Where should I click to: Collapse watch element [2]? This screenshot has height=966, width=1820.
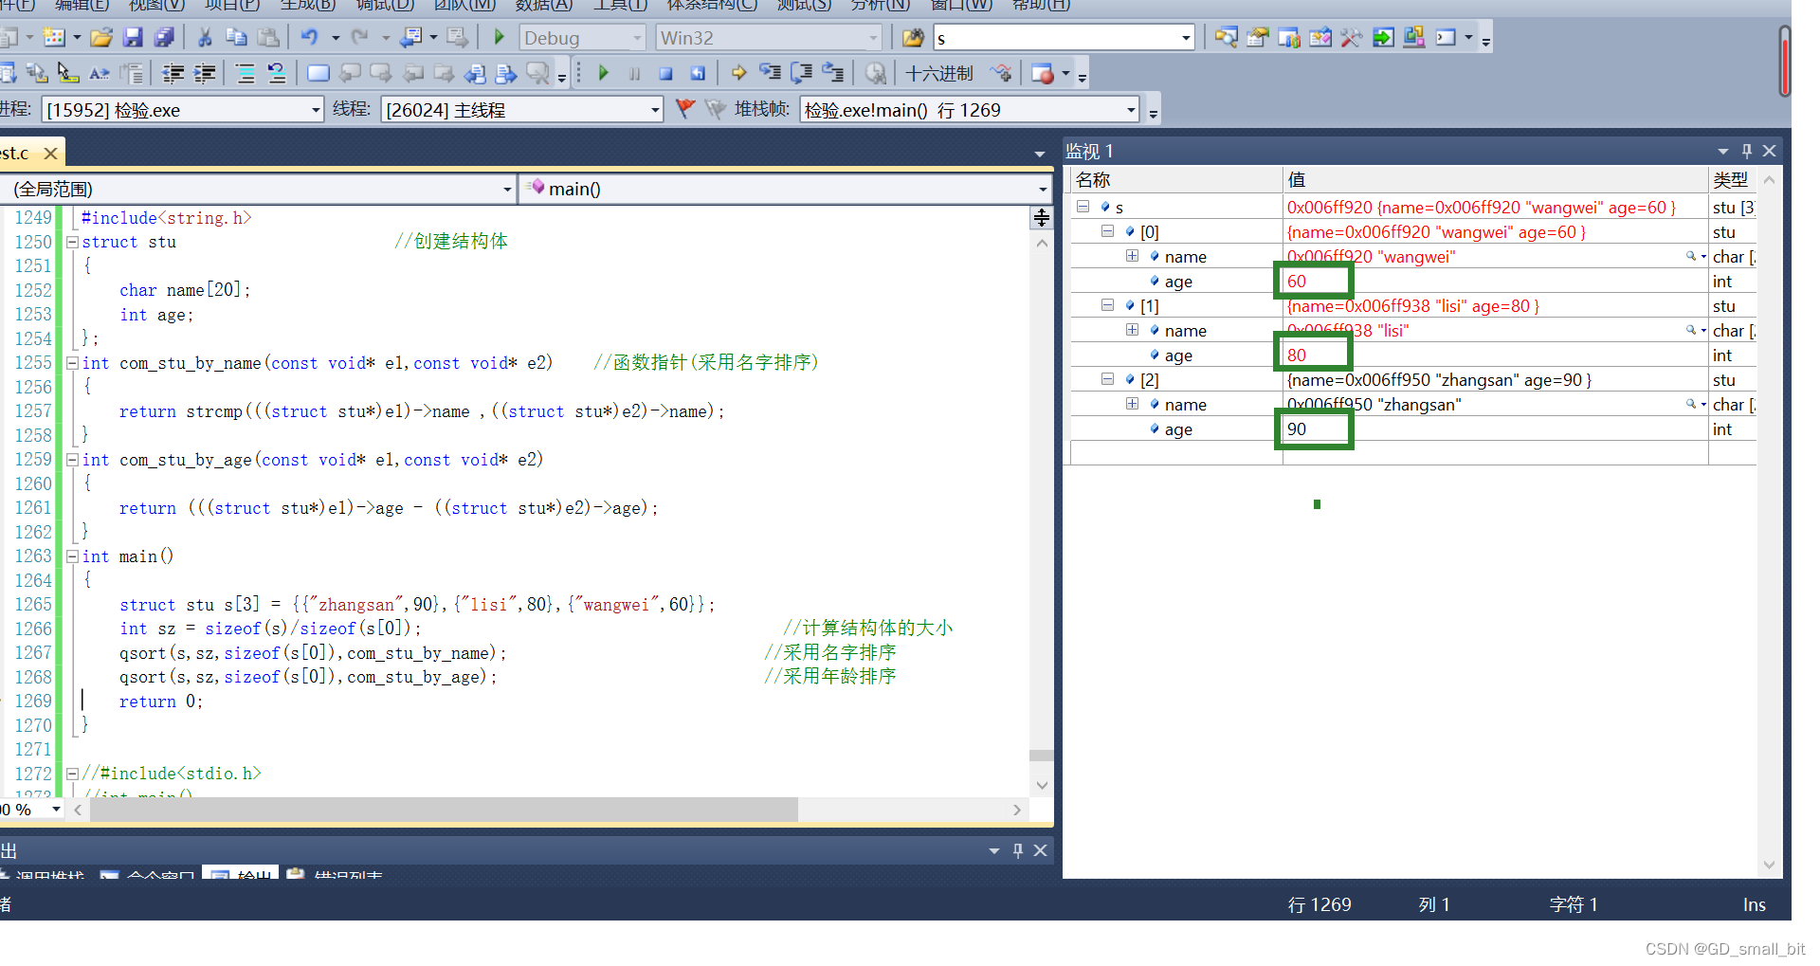tap(1107, 379)
